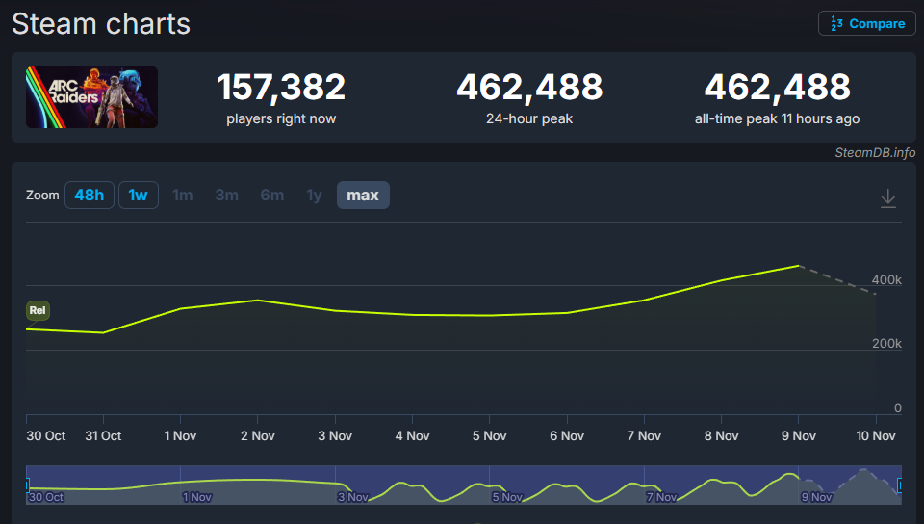This screenshot has width=924, height=524.
Task: Click the left navigator range handle
Action: (27, 485)
